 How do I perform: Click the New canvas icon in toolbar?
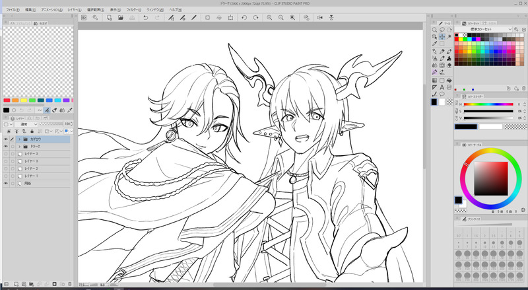coord(109,18)
